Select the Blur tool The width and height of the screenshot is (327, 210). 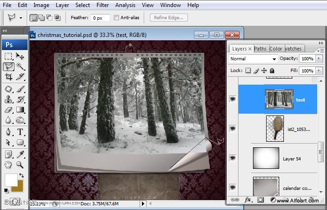(8, 120)
